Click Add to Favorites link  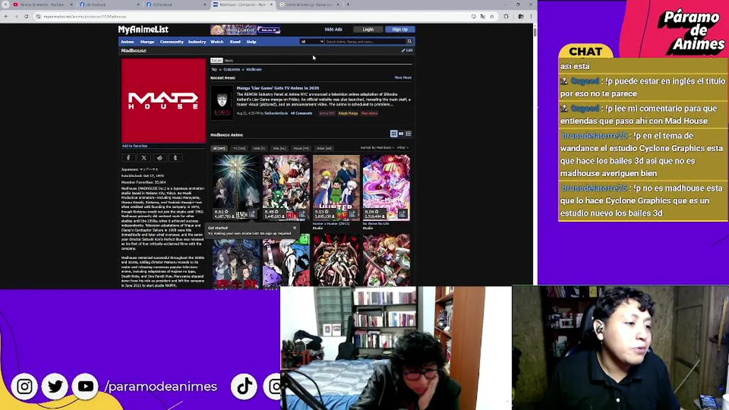134,146
